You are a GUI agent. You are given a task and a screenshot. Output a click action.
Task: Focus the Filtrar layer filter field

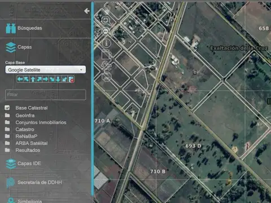(46, 95)
